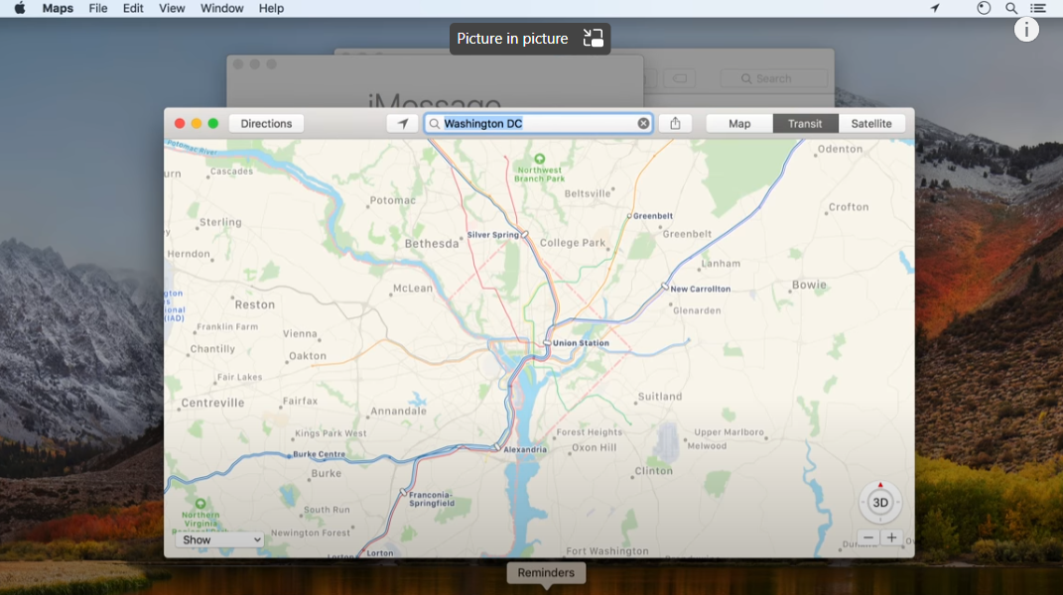Click the College Park map label
Image resolution: width=1063 pixels, height=595 pixels.
[572, 243]
